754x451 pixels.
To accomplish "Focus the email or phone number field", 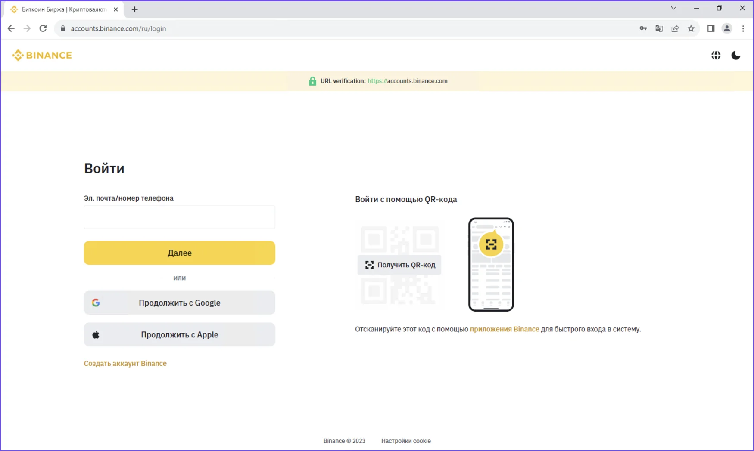I will coord(179,217).
